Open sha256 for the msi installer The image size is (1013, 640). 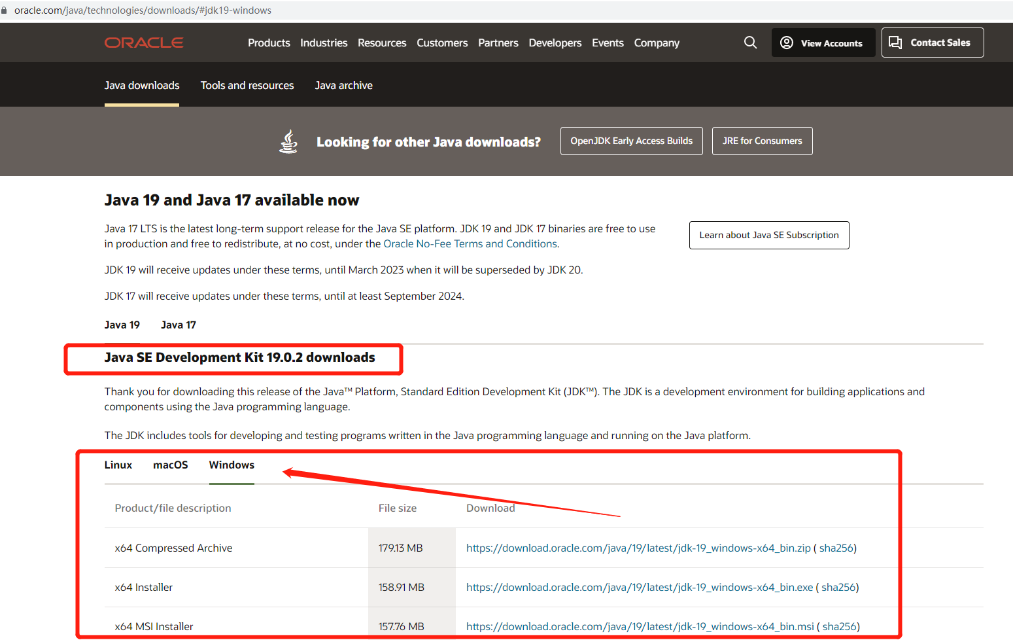(x=840, y=626)
